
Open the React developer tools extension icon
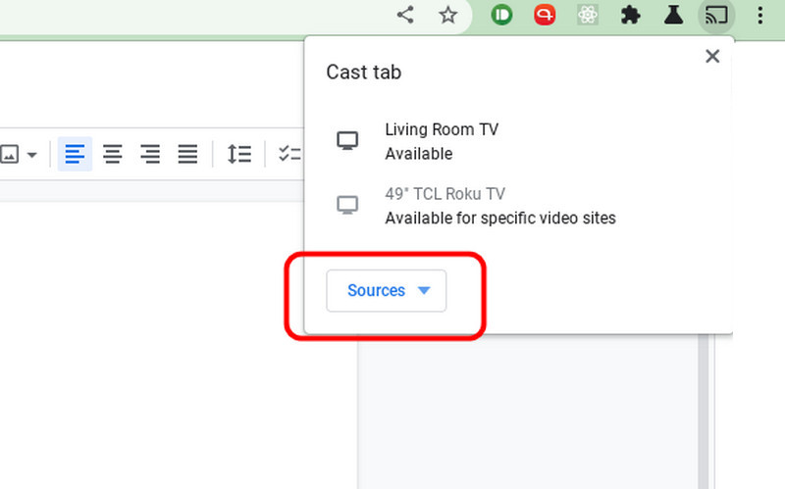coord(587,15)
